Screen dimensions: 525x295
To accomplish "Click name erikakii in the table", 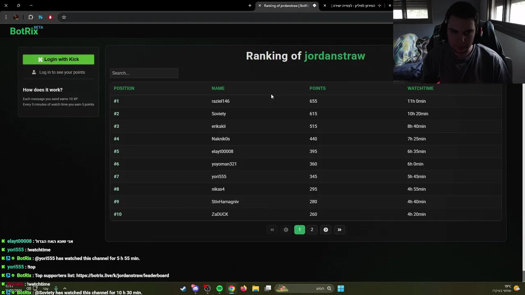I will [219, 126].
